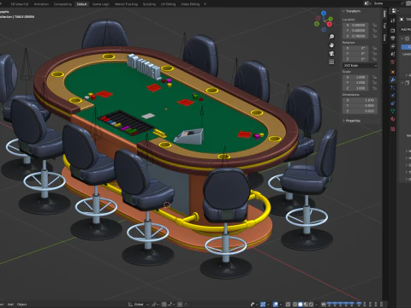Open the Tool tab of the sidebar

pyautogui.click(x=384, y=26)
